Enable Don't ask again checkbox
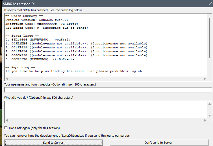Screen dimensions: 213x146 (6, 128)
